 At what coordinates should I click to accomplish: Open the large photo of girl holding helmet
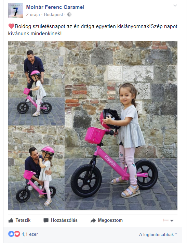coord(121,125)
